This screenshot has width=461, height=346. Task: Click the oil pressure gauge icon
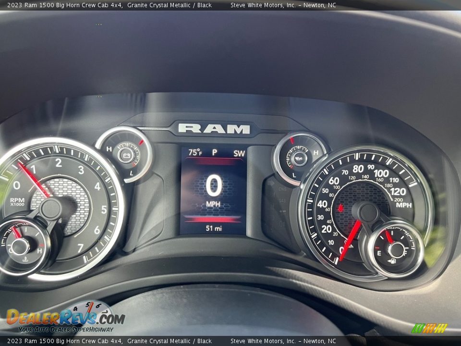(x=299, y=159)
